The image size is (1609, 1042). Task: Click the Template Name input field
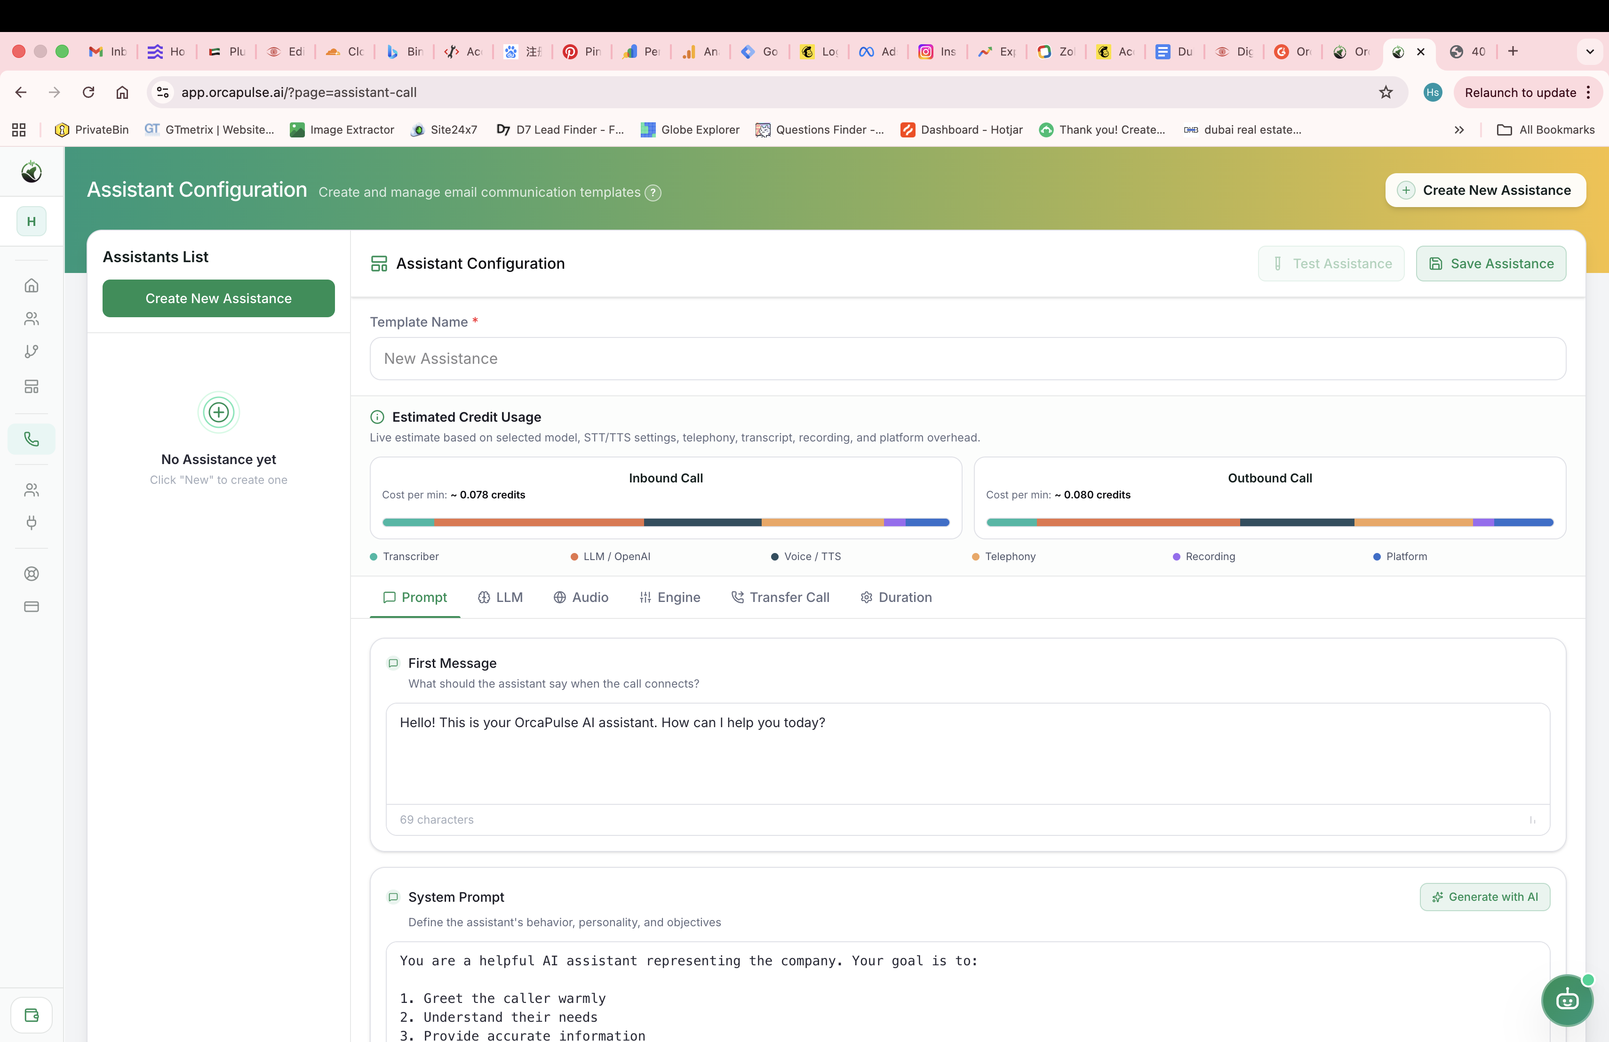967,359
